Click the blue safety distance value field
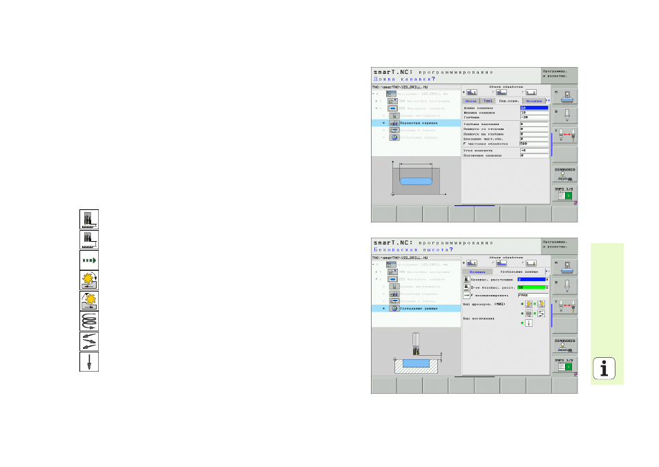659x467 pixels. pos(531,280)
